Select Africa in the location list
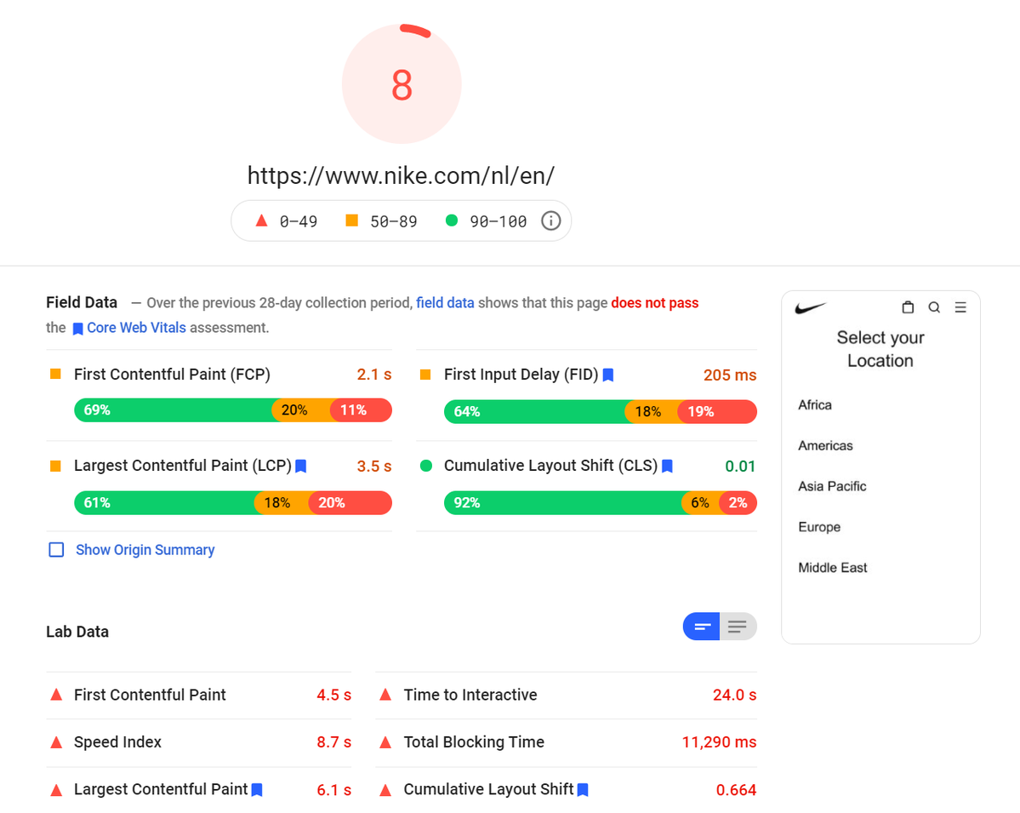The width and height of the screenshot is (1020, 813). [x=815, y=405]
